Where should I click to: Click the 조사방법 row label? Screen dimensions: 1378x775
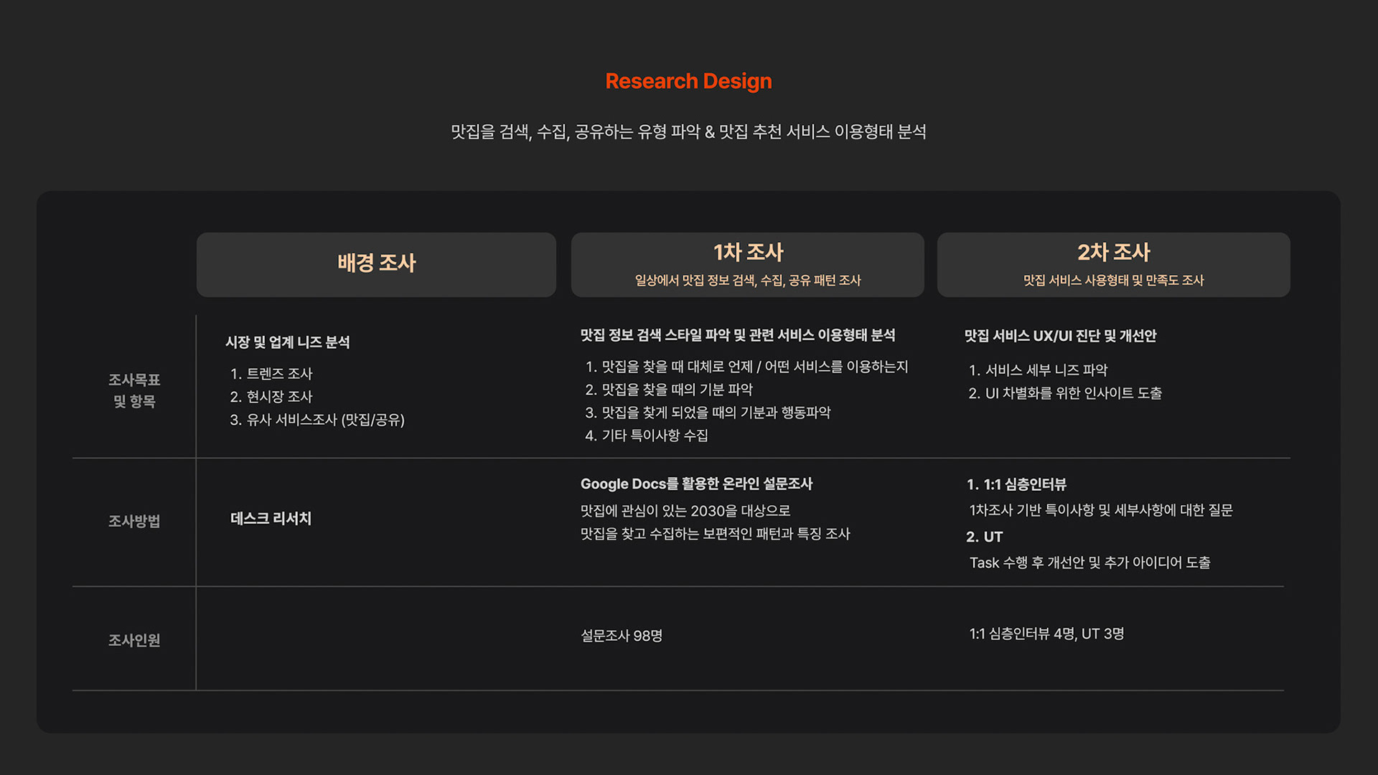click(134, 521)
